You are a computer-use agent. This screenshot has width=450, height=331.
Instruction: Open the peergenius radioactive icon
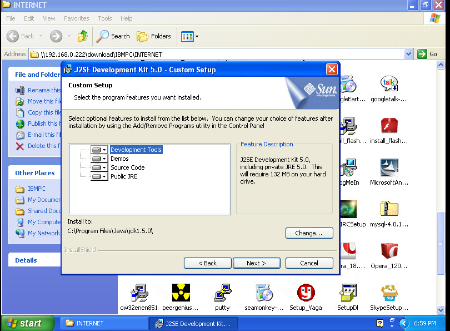181,292
